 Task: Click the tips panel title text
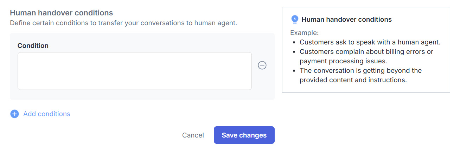click(346, 20)
